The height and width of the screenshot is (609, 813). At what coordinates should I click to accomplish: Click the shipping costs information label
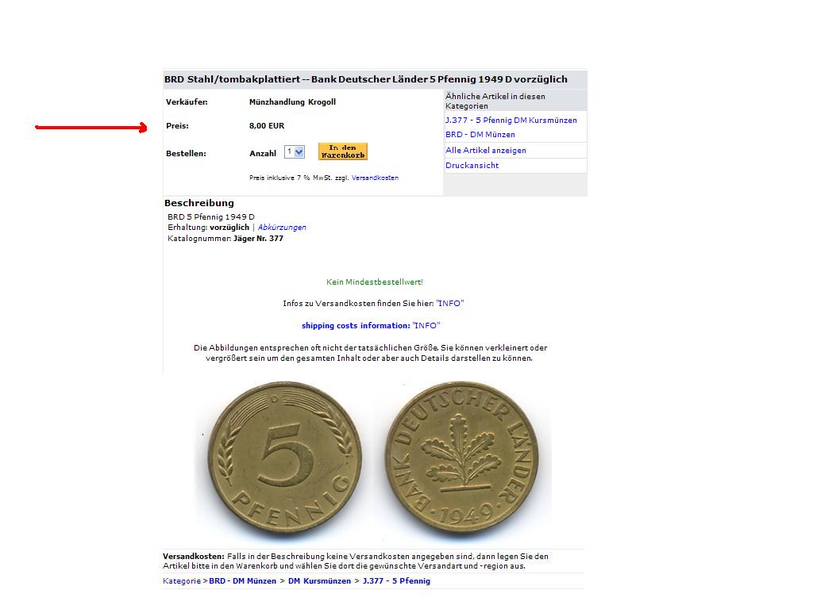tap(356, 326)
